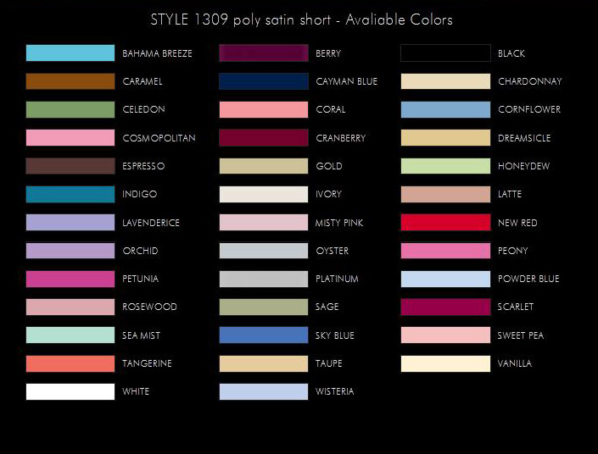Pick the Orchid color swatch
Image resolution: width=598 pixels, height=454 pixels.
(70, 250)
